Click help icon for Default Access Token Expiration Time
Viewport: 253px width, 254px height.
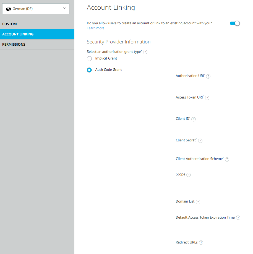[238, 218]
